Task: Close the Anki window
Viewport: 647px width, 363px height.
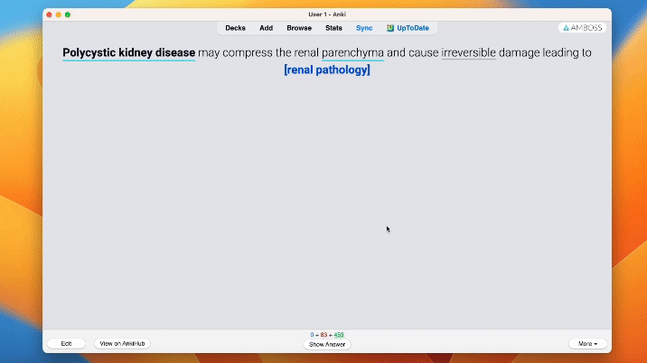Action: (49, 14)
